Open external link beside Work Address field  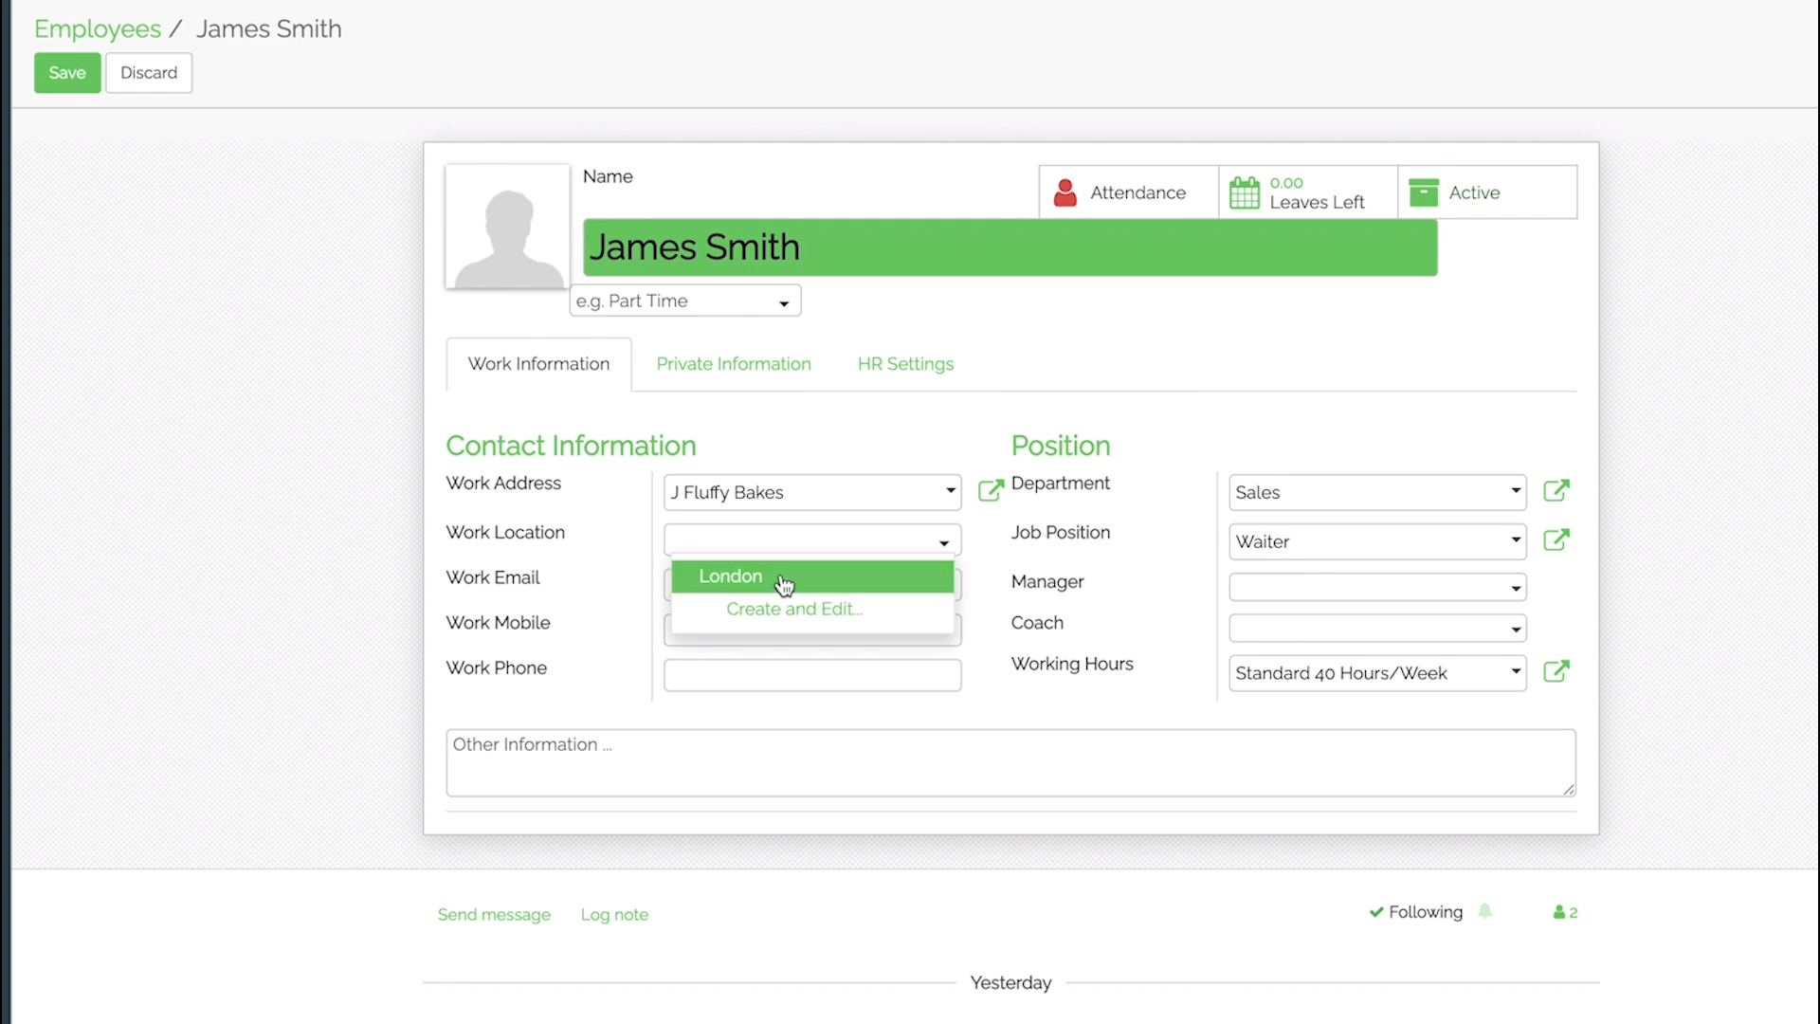pos(990,490)
